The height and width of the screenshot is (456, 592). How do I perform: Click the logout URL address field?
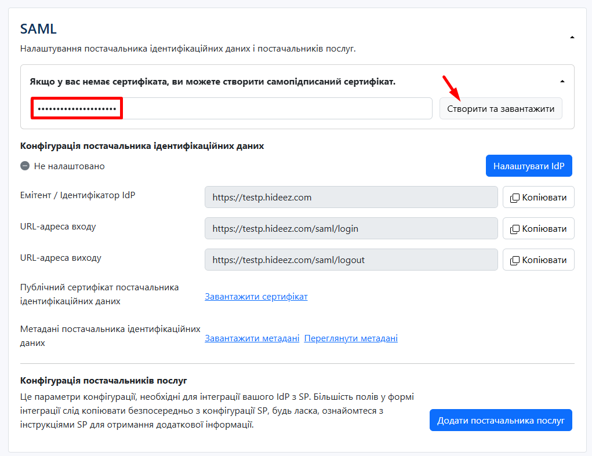tap(351, 260)
